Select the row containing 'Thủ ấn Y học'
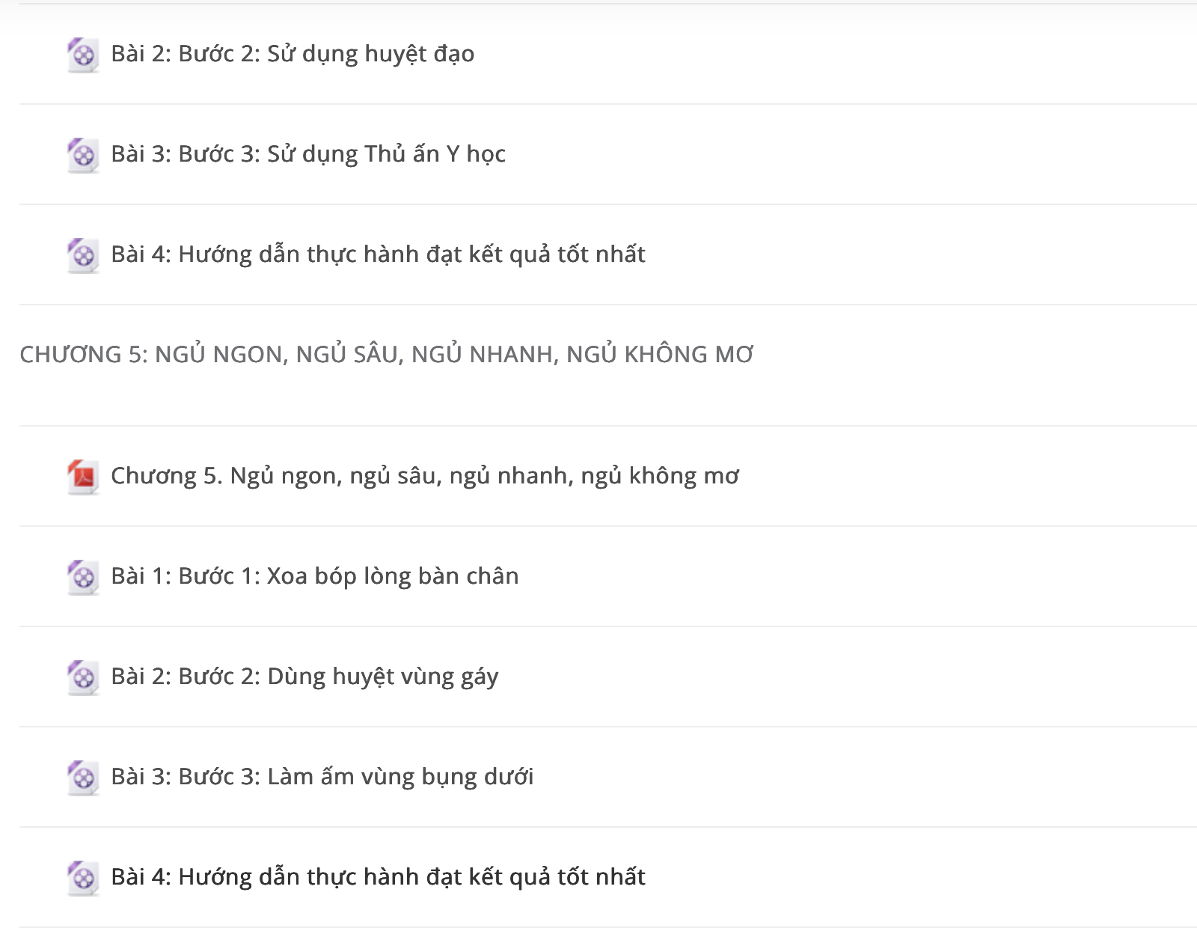Viewport: 1197px width, 928px height. [608, 155]
